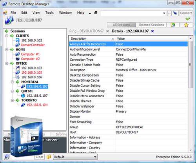
Task: Click the 192.168.0.103 session icon
Action: tap(18, 68)
